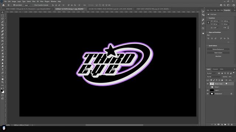Show the Group 2 layer visibility
236x132 pixels.
(208, 87)
